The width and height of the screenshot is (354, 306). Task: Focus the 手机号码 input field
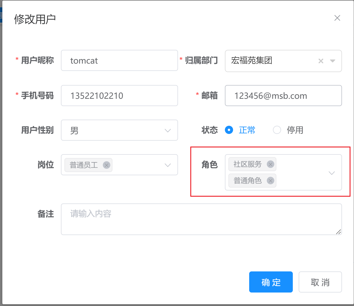click(119, 96)
